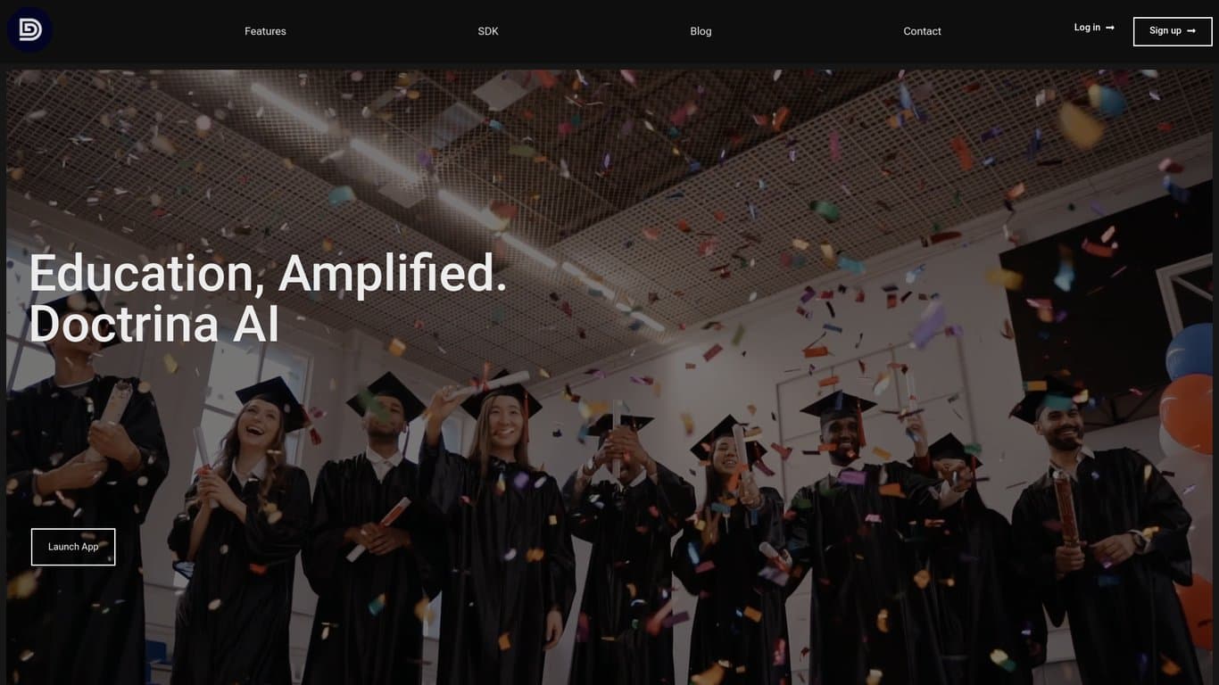Open the Blog navigation link

[701, 31]
